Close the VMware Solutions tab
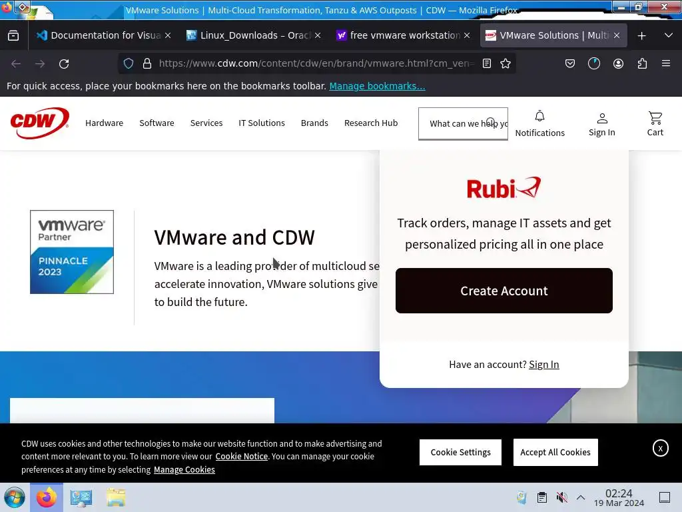Image resolution: width=682 pixels, height=512 pixels. [x=617, y=35]
